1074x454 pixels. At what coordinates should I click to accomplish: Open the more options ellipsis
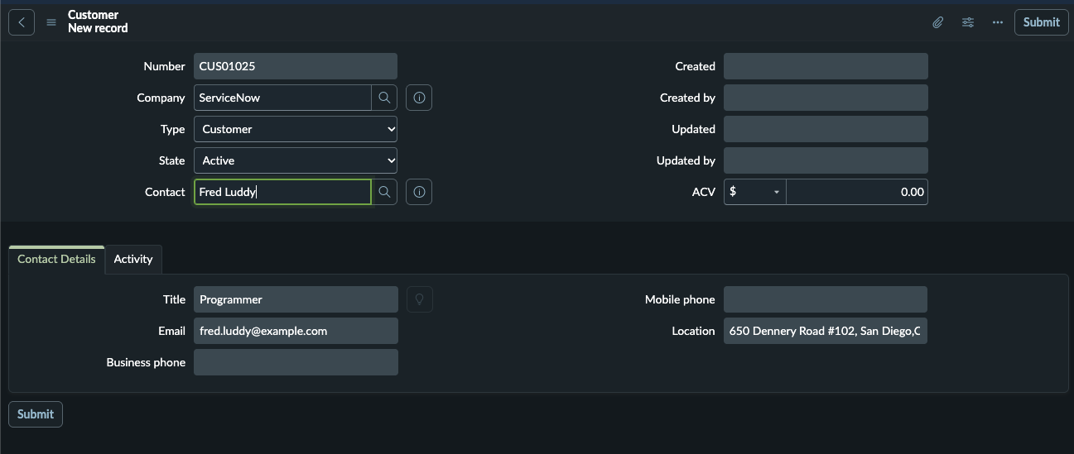[997, 22]
